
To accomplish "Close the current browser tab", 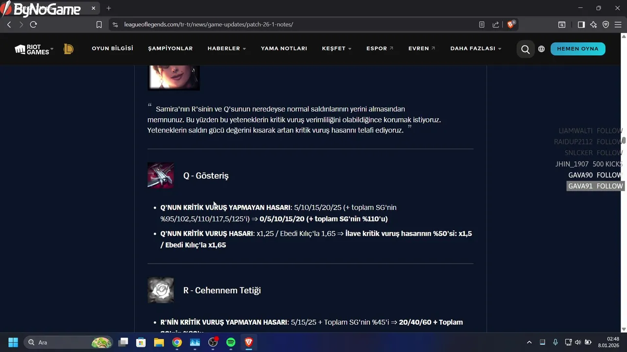I will pos(94,8).
